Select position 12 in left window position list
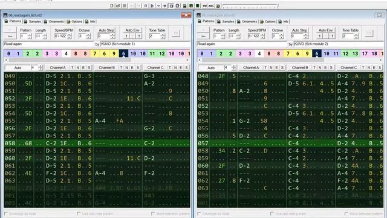The image size is (387, 218). click(162, 53)
